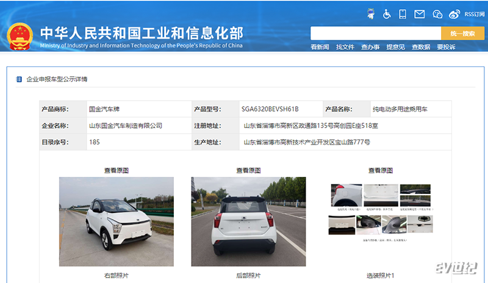Open the 提意见 menu item
Screen dimensions: 488x283
395,47
